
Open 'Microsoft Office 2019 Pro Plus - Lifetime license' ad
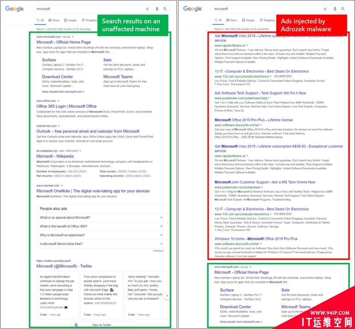pyautogui.click(x=253, y=120)
